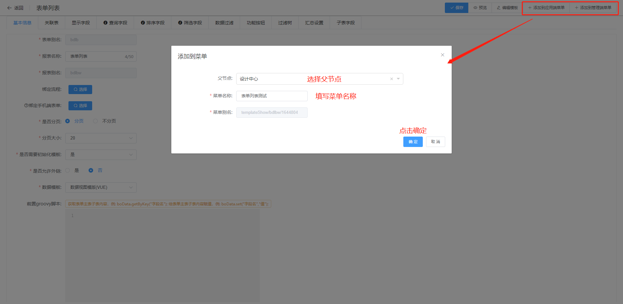Select the 分页 radio button

tap(67, 121)
